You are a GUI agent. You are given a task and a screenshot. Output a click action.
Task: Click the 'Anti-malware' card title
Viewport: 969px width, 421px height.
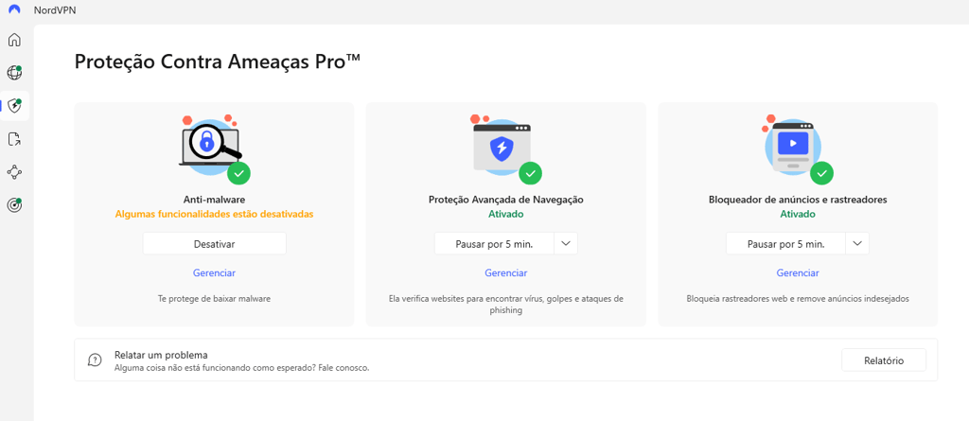215,200
